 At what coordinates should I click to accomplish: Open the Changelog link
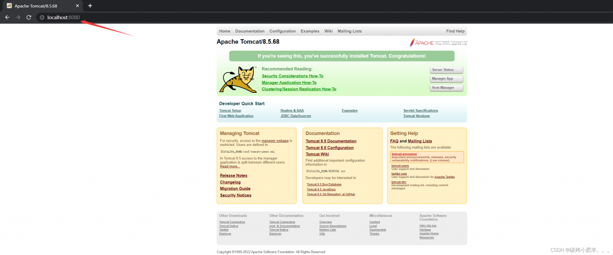pos(230,182)
